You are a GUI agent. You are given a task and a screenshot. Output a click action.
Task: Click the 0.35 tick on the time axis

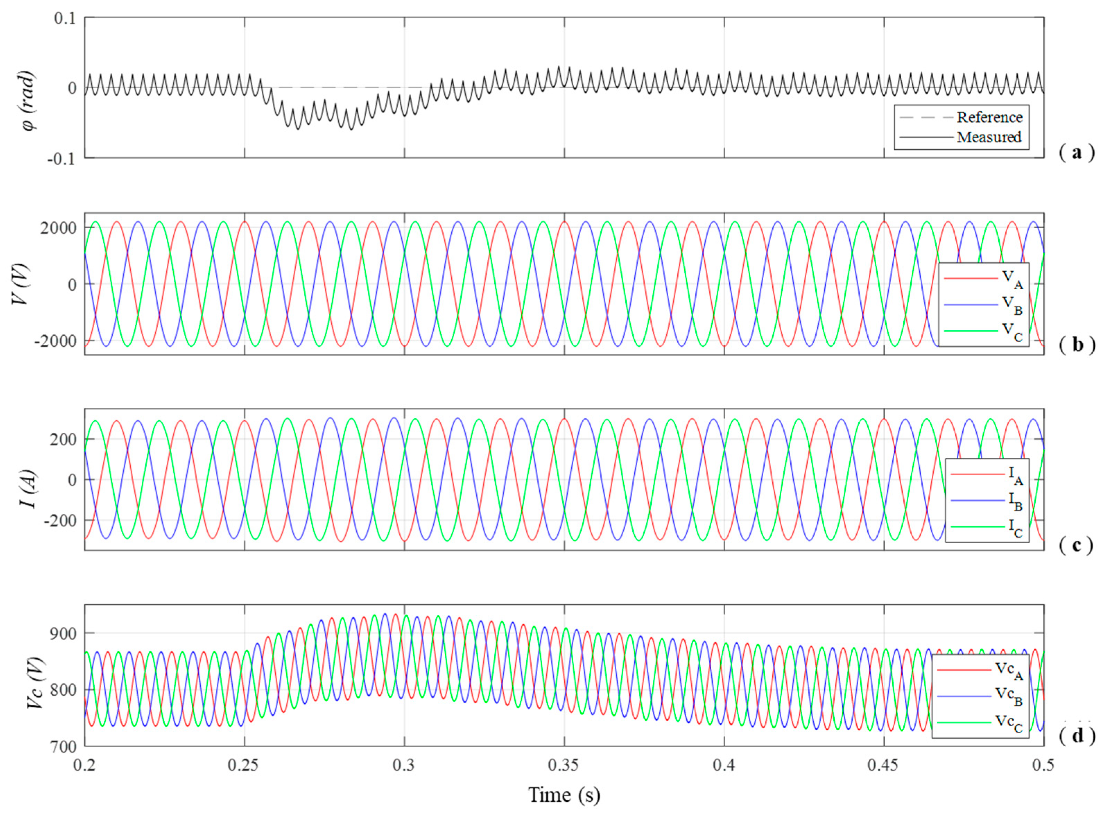(564, 766)
